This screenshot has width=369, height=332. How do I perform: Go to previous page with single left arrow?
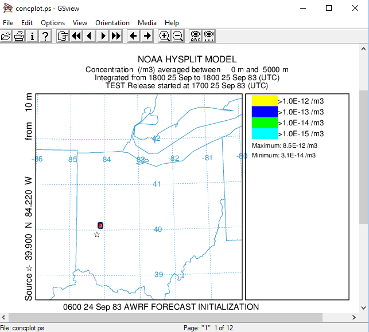pyautogui.click(x=89, y=36)
